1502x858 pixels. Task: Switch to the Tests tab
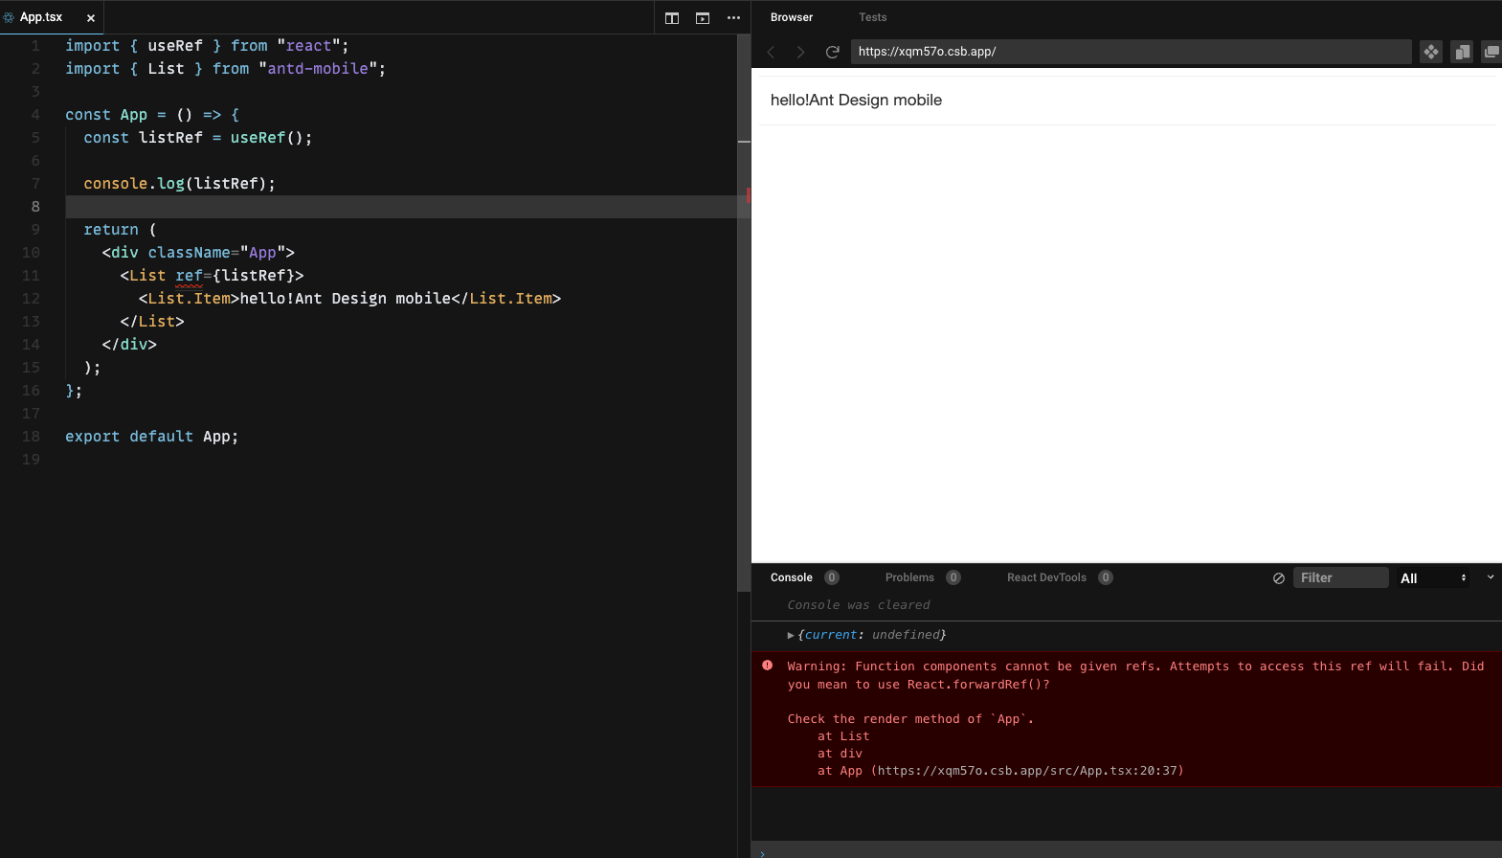click(872, 17)
